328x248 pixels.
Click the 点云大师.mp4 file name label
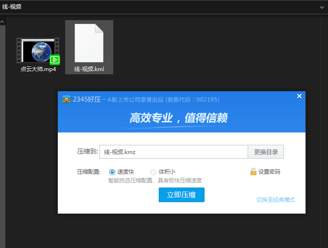38,69
